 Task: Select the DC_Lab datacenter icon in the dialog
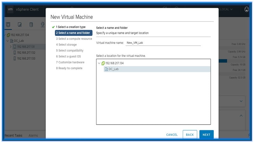tap(106, 69)
